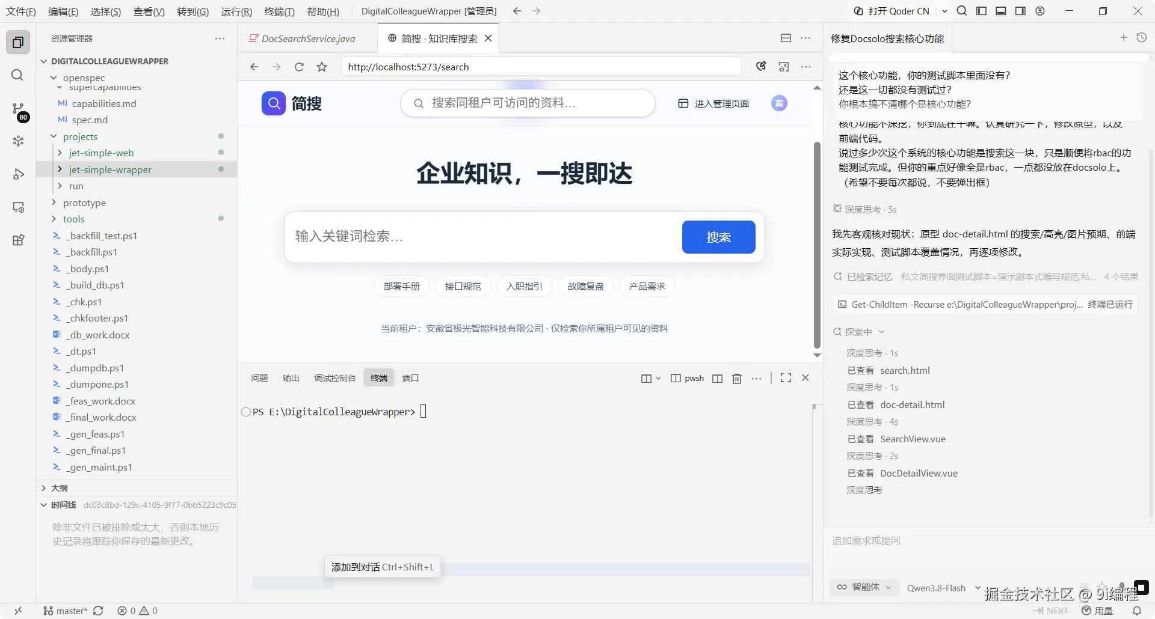Open chat history clock icon
Image resolution: width=1155 pixels, height=619 pixels.
click(1141, 38)
